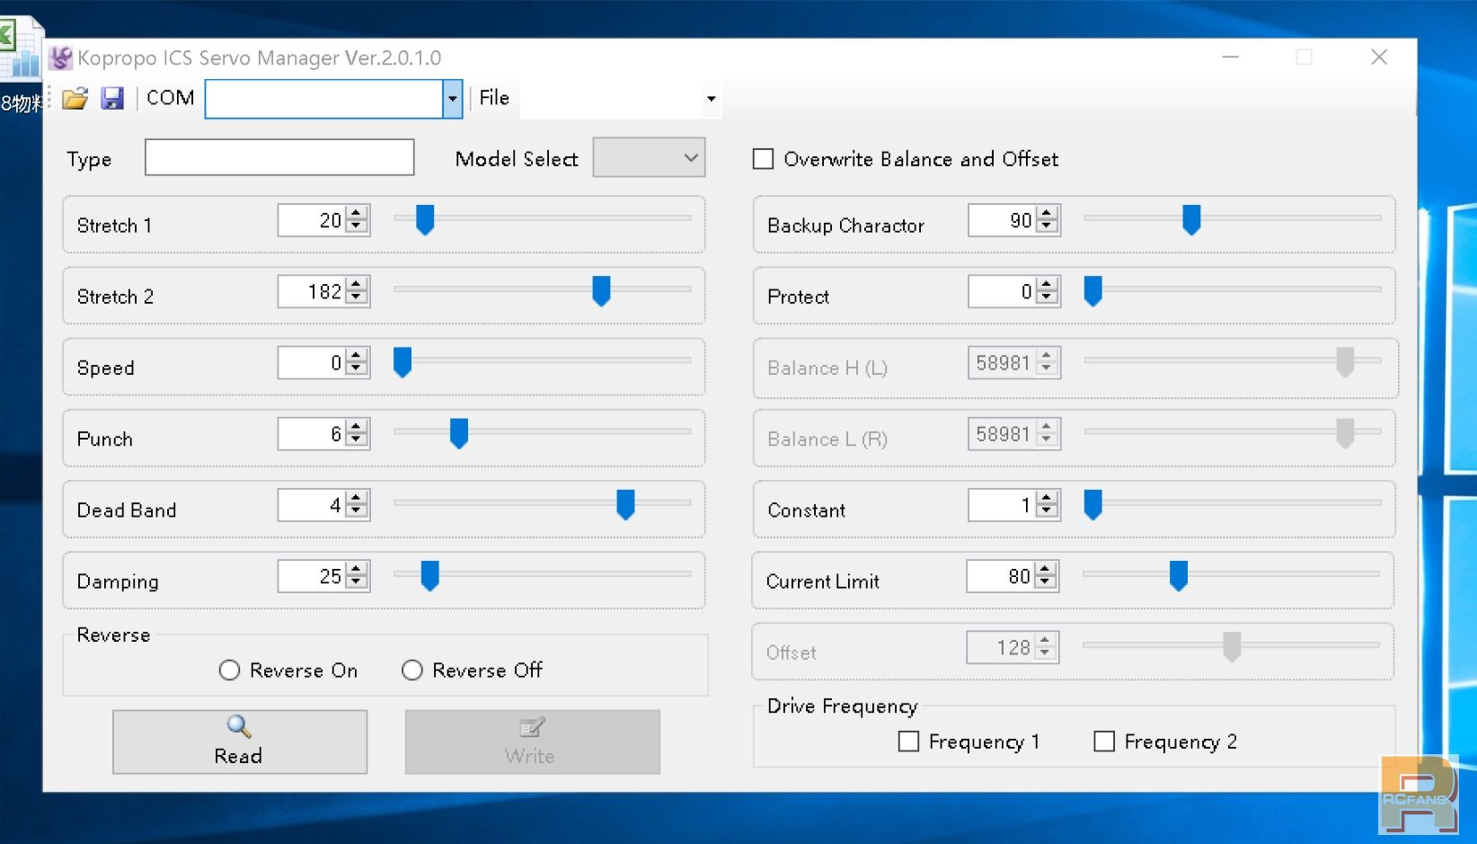Screen dimensions: 1477x844
Task: Click the File path field in toolbar
Action: tap(612, 99)
